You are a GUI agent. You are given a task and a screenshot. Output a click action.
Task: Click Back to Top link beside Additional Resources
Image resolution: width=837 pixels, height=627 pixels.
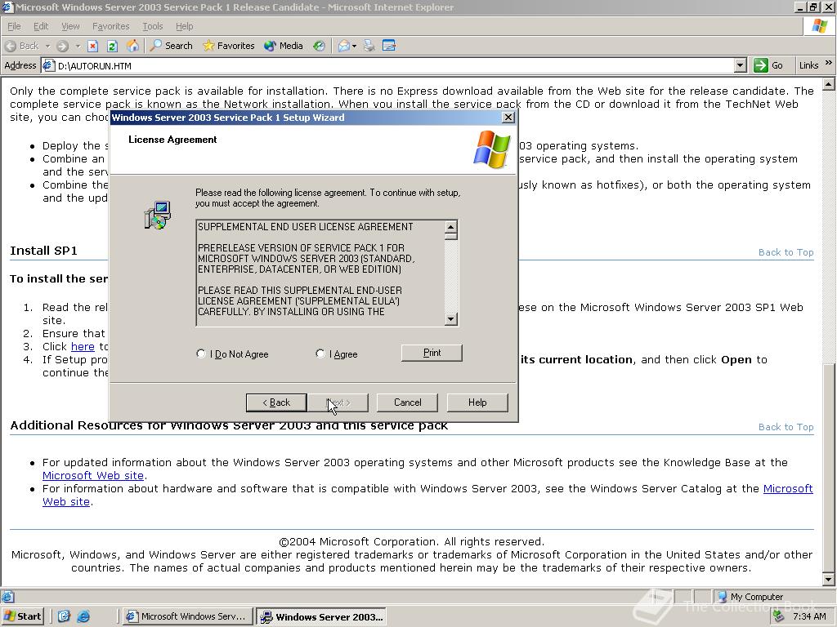click(x=786, y=427)
